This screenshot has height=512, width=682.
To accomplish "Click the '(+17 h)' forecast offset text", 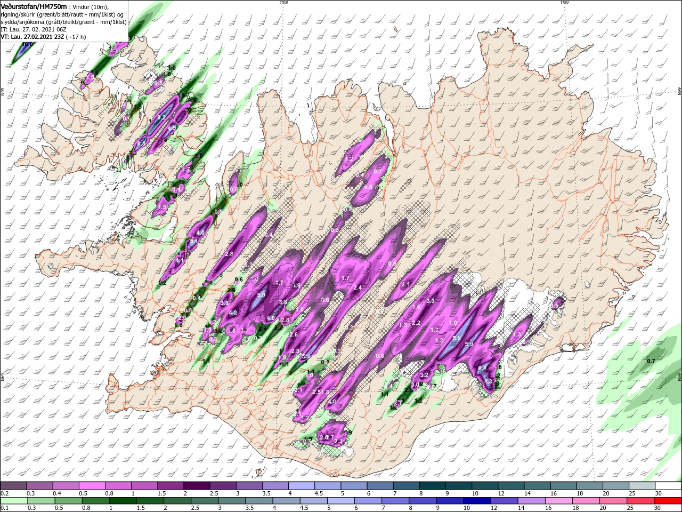I will tap(75, 37).
